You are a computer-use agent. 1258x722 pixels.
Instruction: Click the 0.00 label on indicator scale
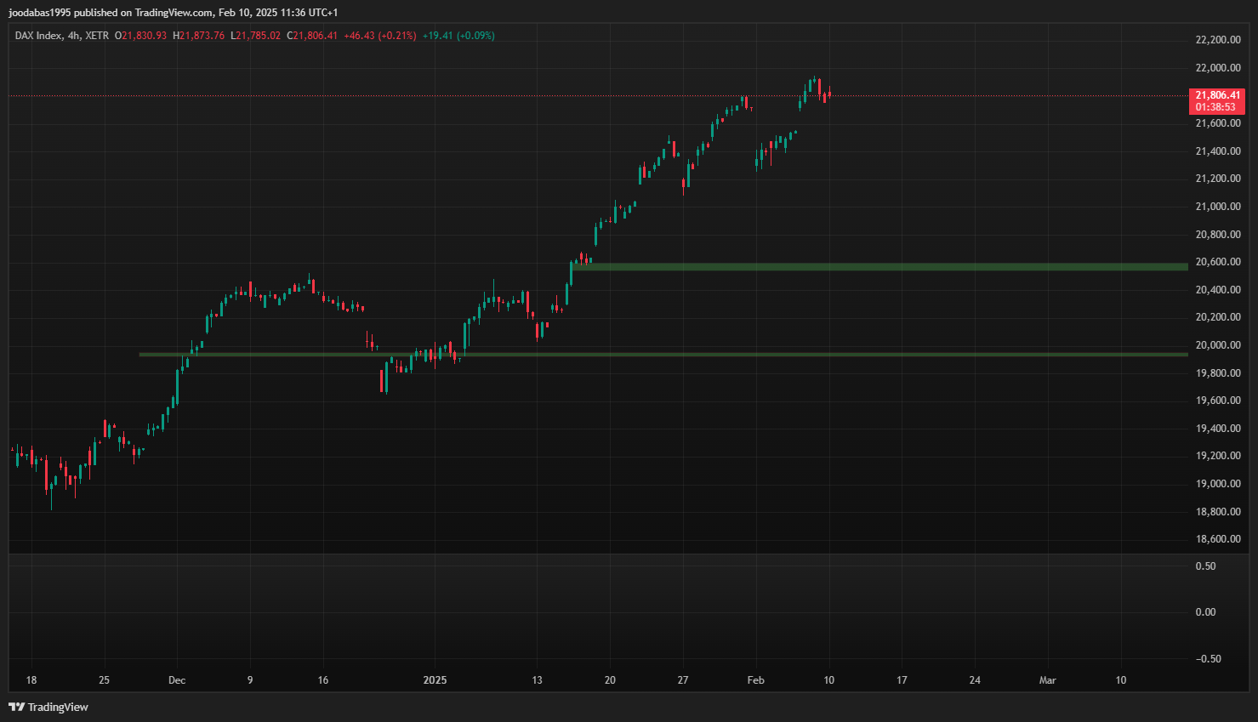click(1205, 612)
